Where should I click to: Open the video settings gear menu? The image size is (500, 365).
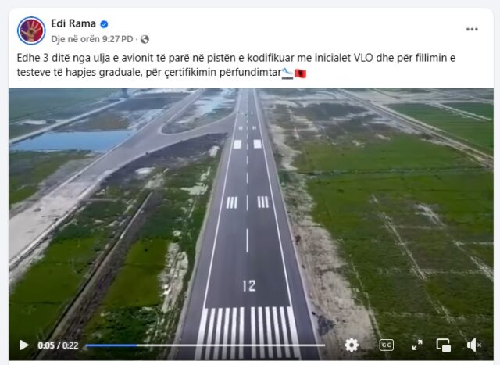tap(352, 345)
